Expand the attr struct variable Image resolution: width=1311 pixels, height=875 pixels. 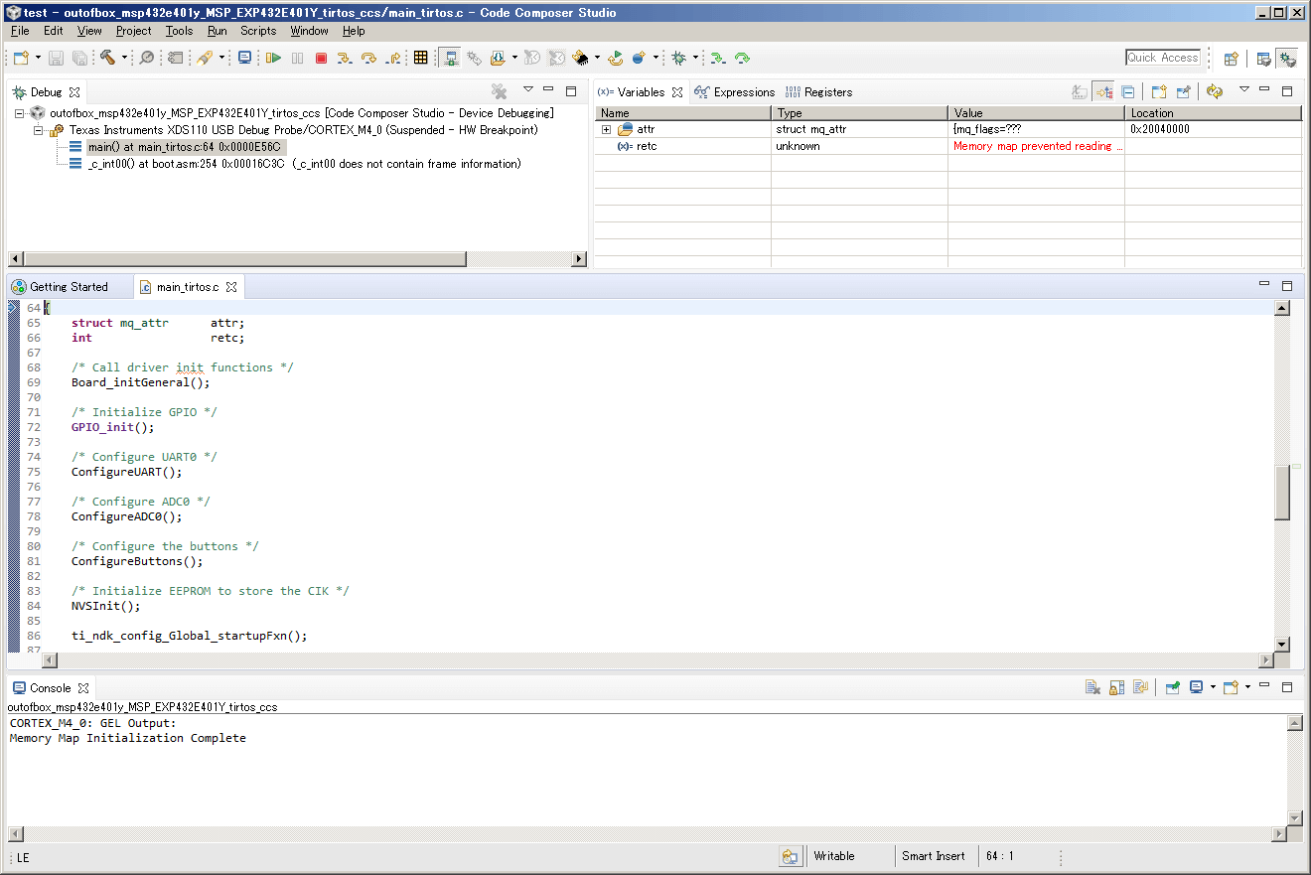[606, 130]
